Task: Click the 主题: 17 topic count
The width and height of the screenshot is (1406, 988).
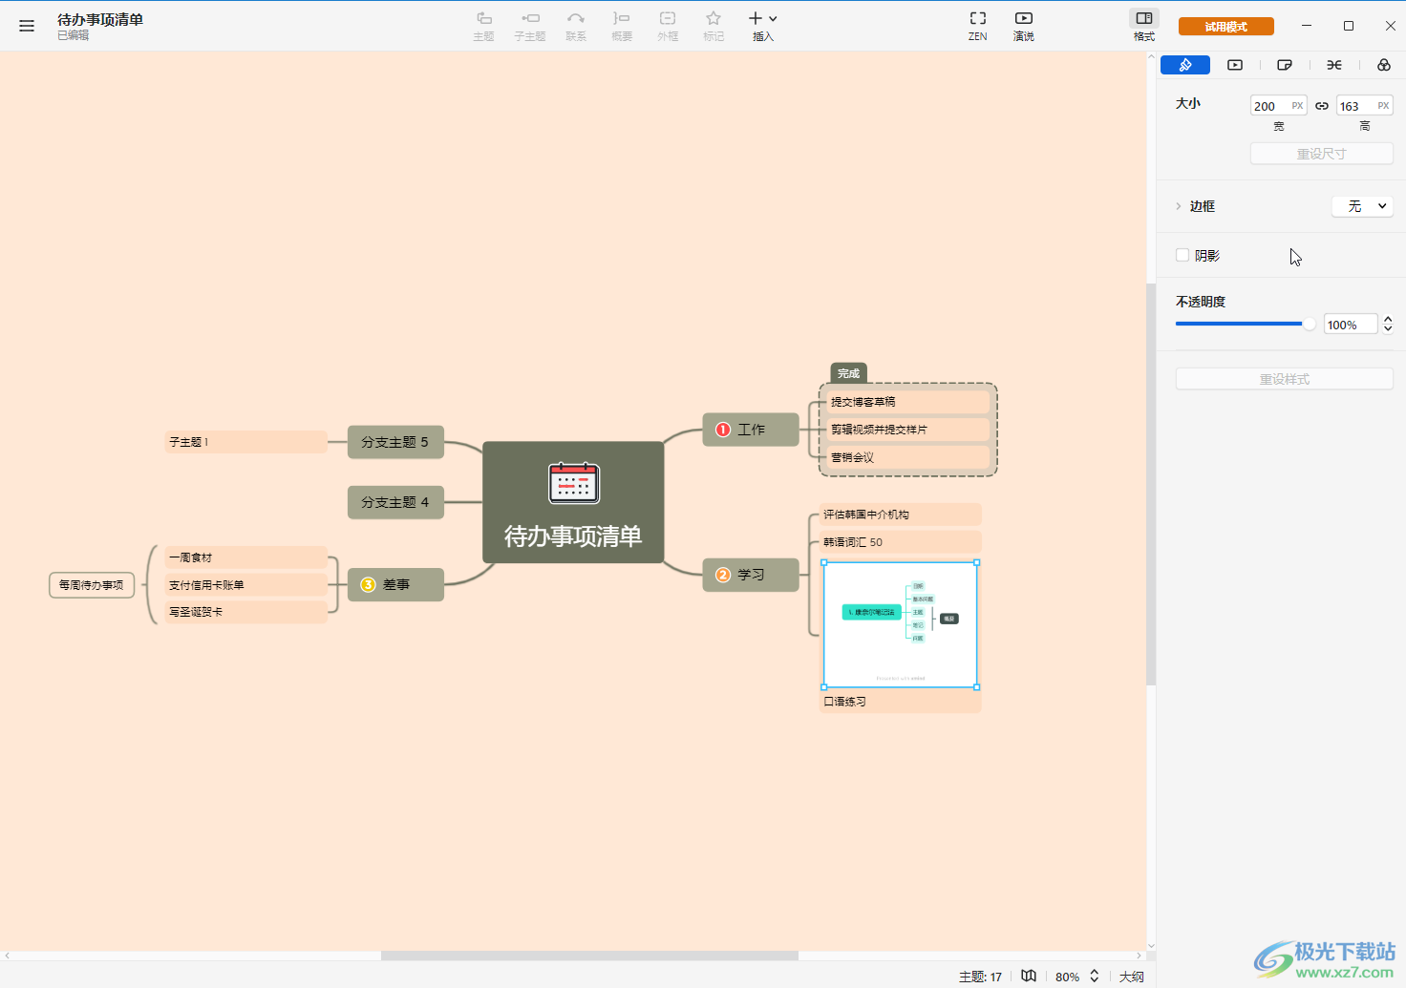Action: pyautogui.click(x=981, y=977)
